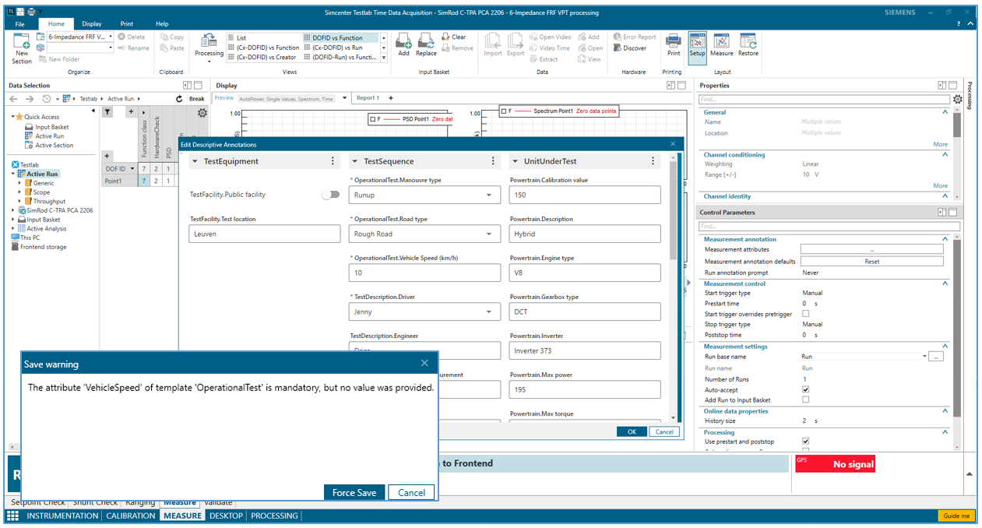982x528 pixels.
Task: Open the Measure layout icon
Action: coord(721,44)
